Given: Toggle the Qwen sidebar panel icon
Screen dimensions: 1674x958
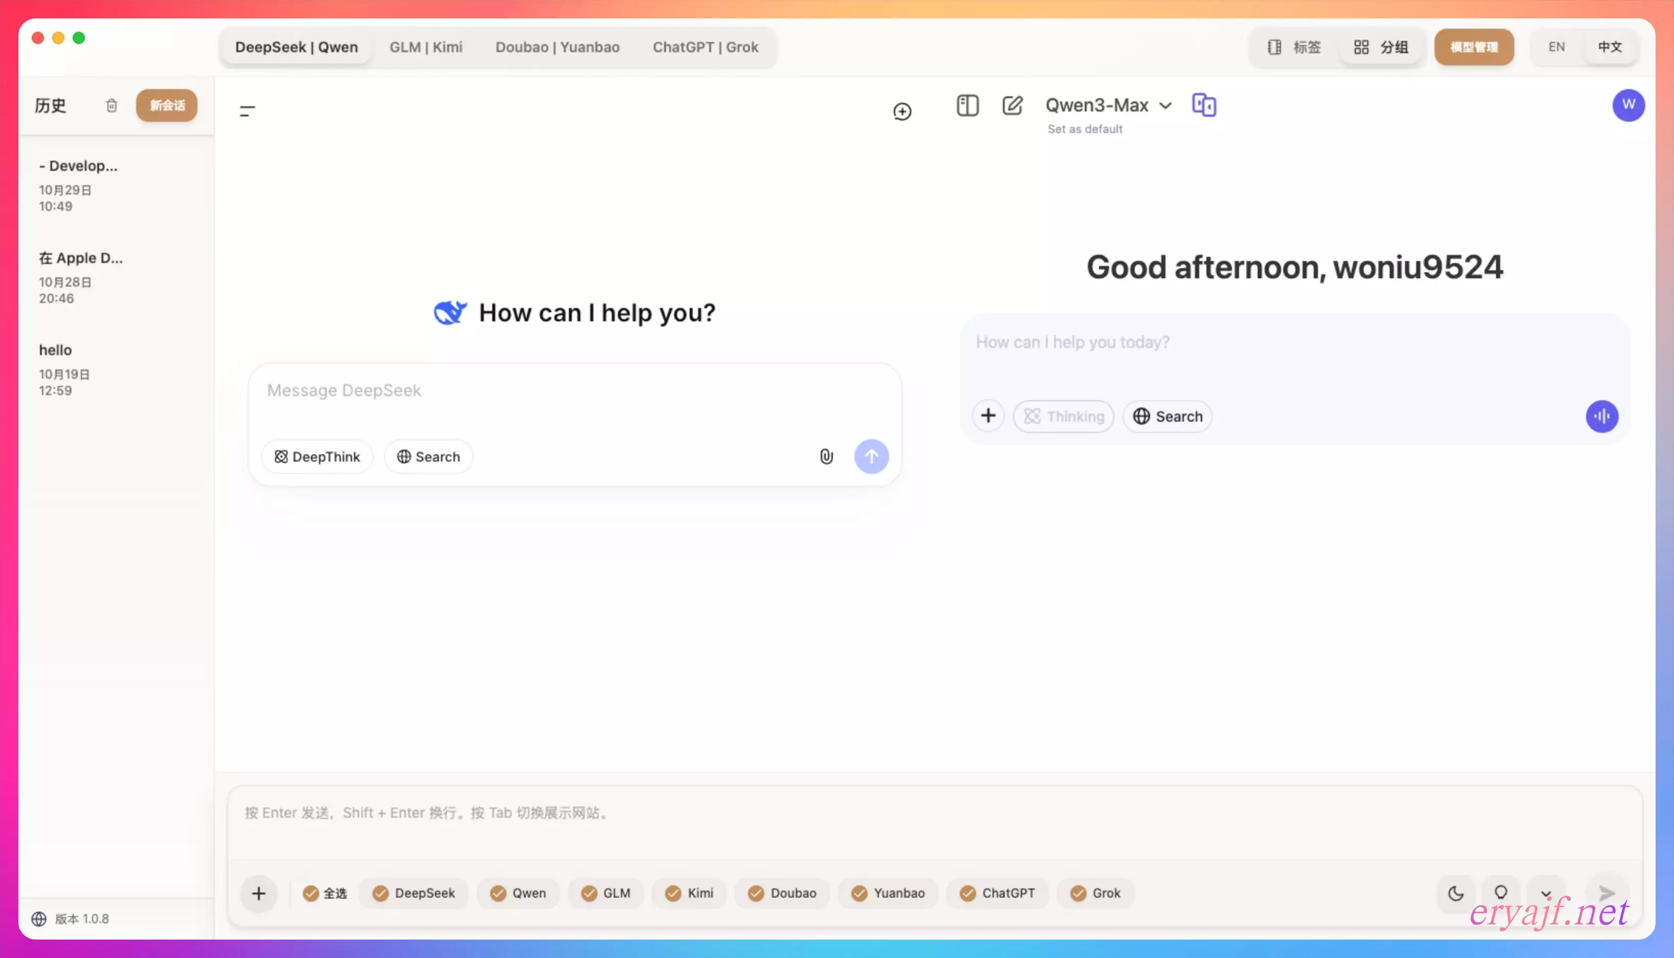Looking at the screenshot, I should (967, 105).
